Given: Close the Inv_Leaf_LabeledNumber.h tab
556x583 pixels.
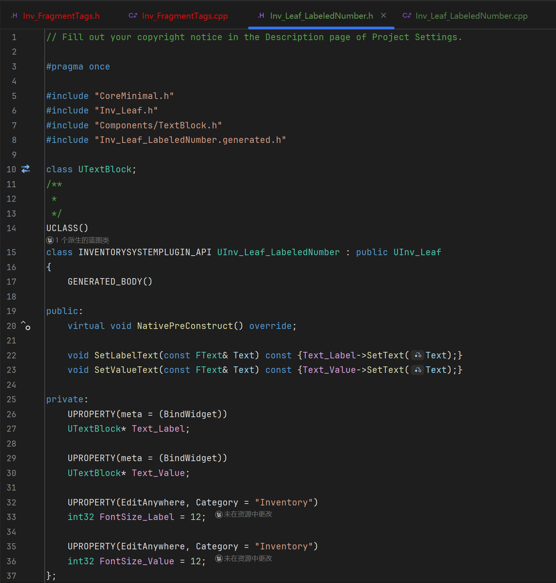Looking at the screenshot, I should click(x=384, y=15).
